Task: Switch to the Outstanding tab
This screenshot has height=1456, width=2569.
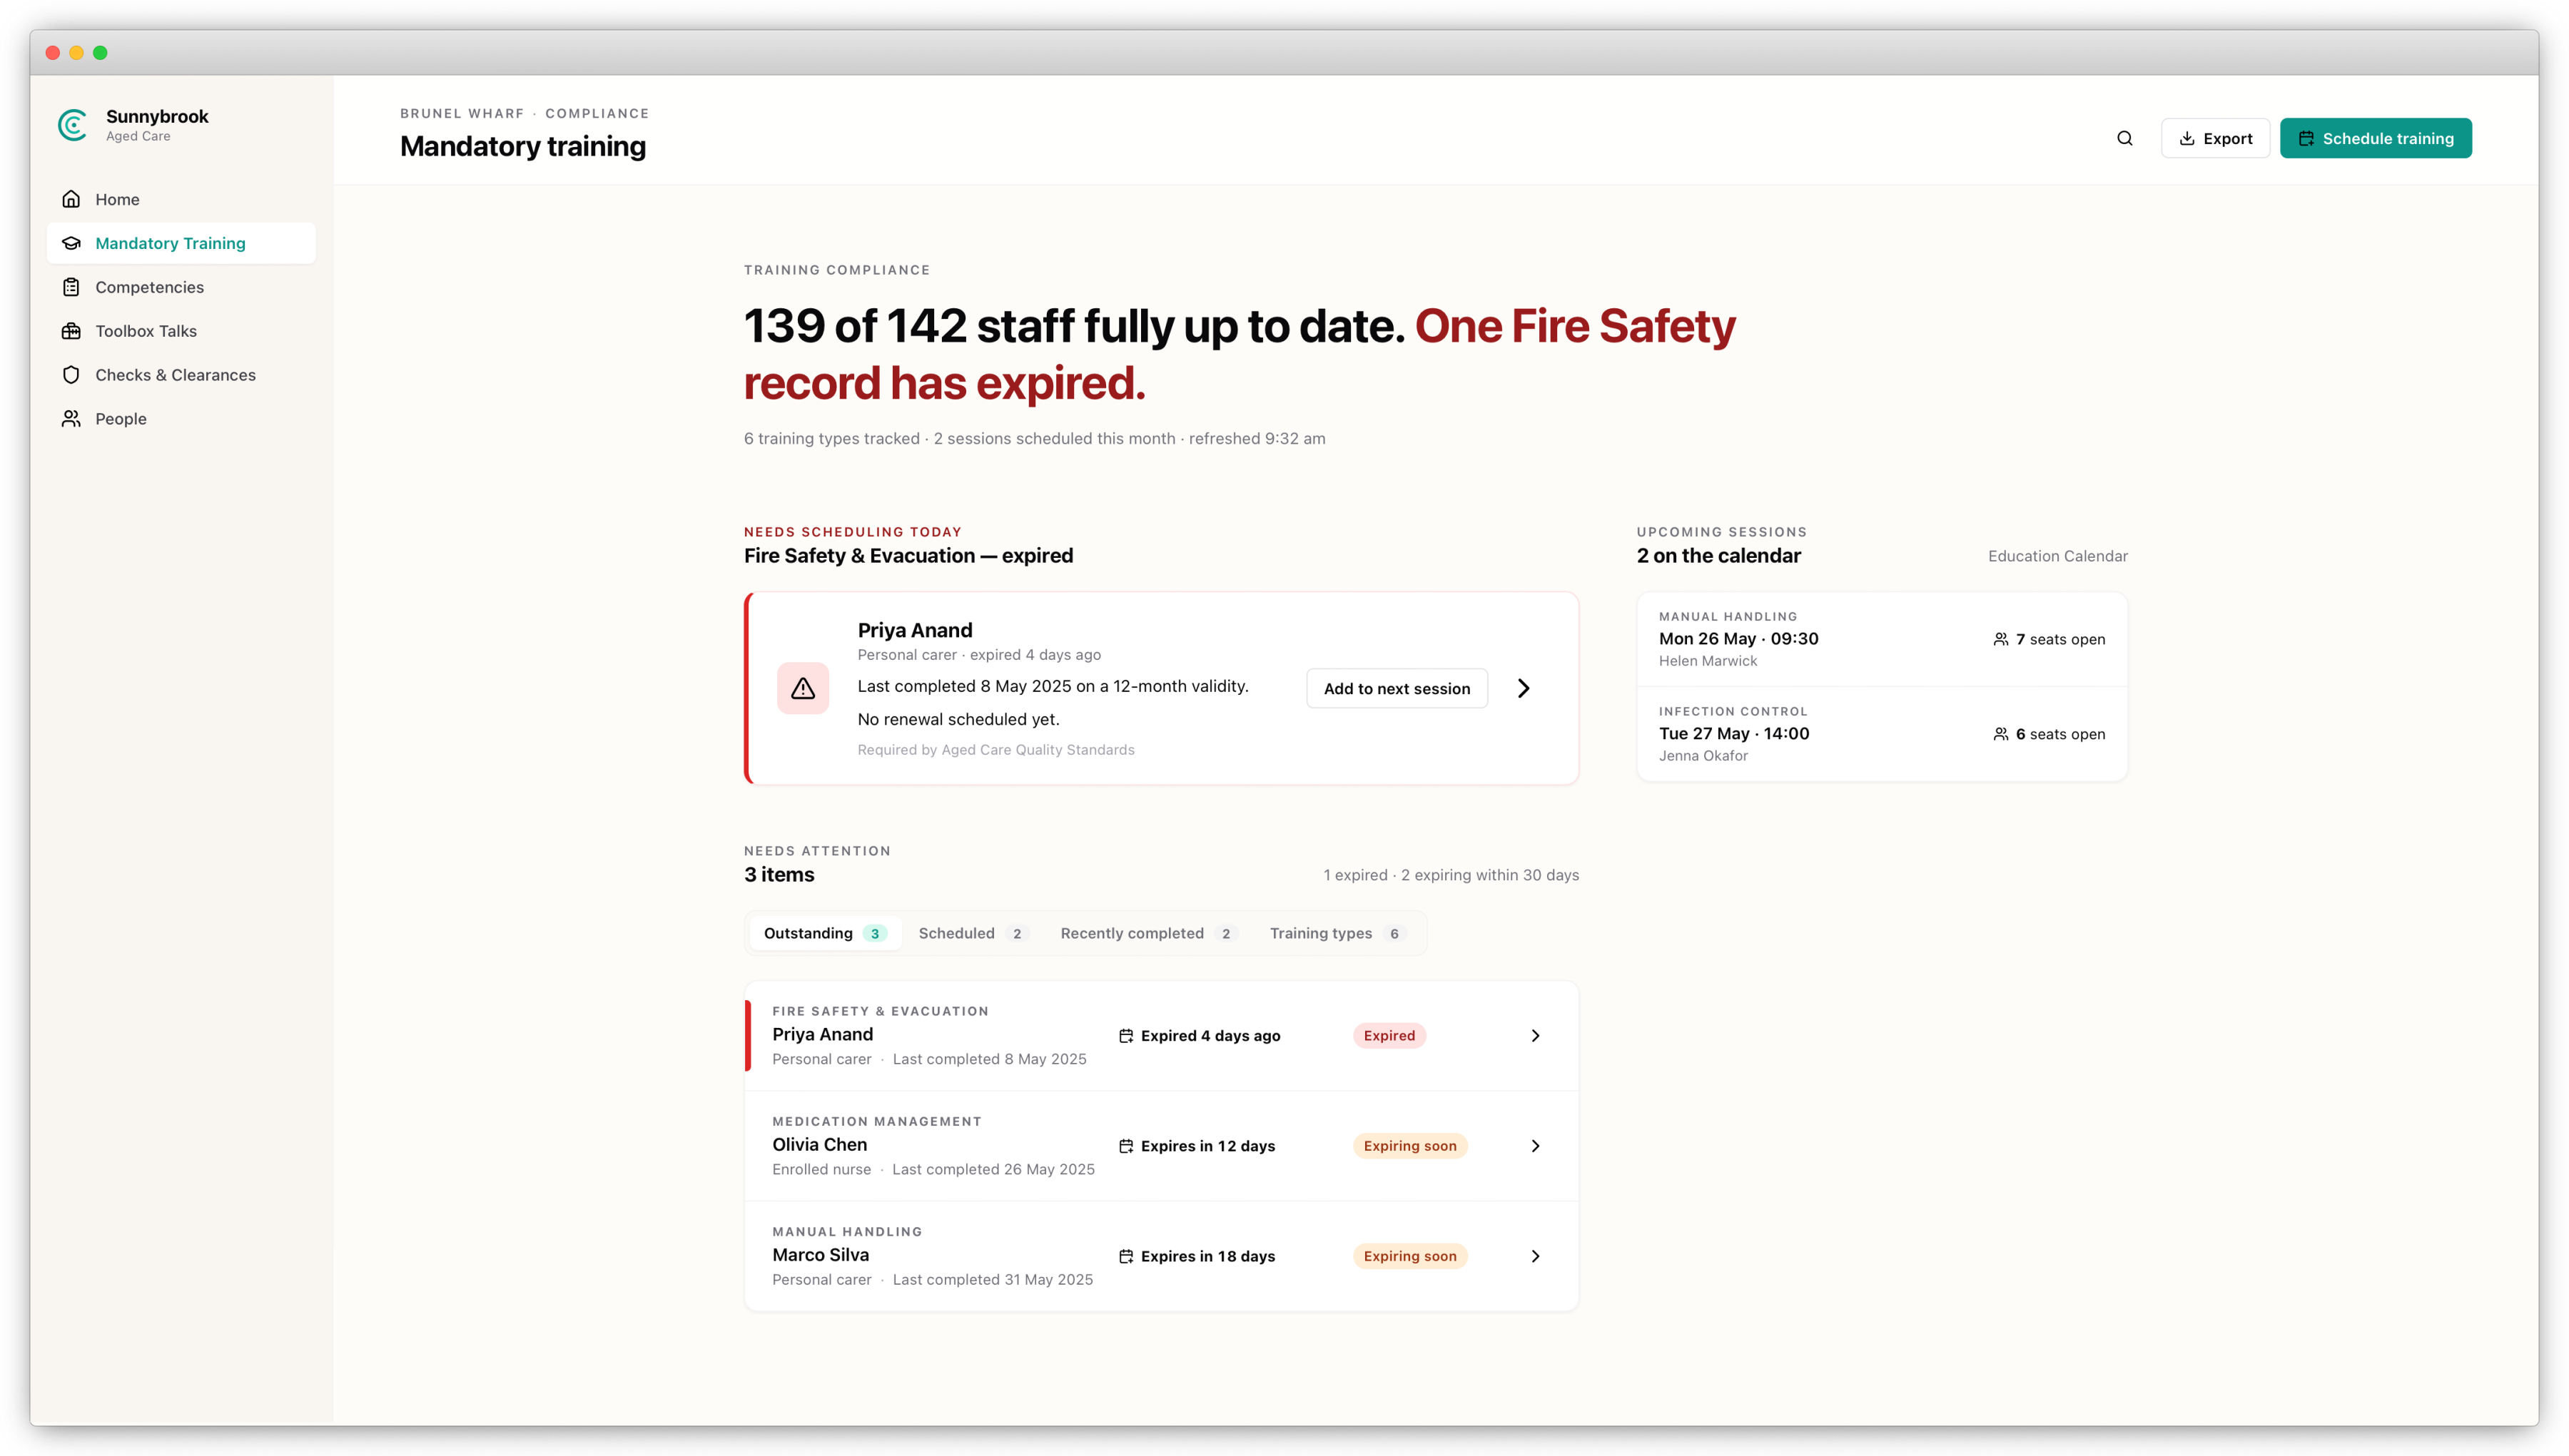Action: [825, 933]
